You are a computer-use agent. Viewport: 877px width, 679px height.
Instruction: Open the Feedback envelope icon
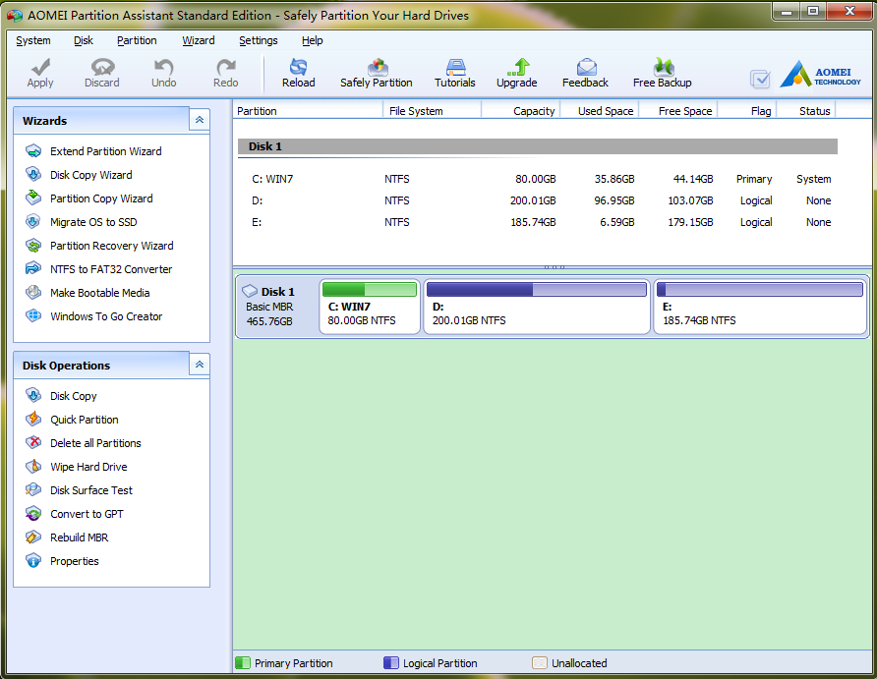pyautogui.click(x=586, y=67)
